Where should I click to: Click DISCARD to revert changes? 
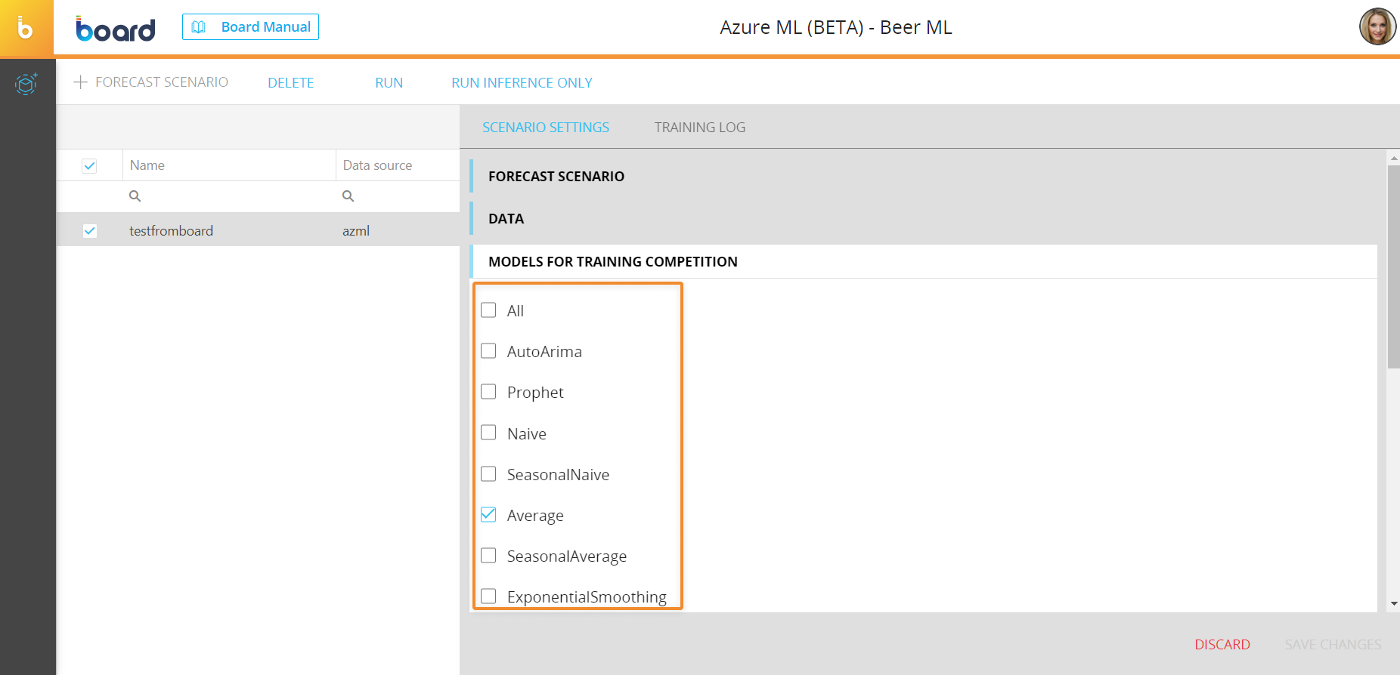[1222, 644]
